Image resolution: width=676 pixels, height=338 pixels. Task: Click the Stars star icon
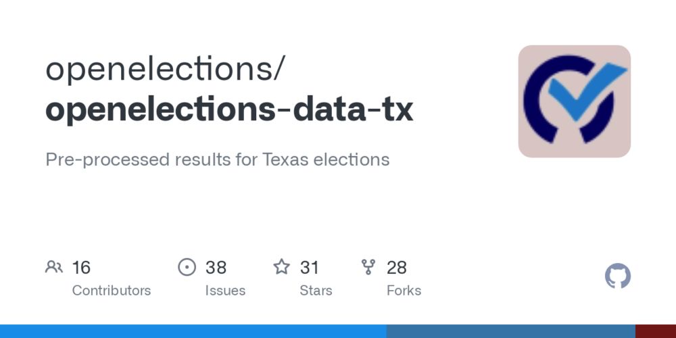(x=281, y=267)
